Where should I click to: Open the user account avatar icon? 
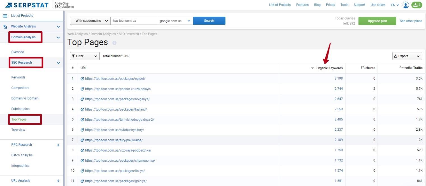coord(406,5)
